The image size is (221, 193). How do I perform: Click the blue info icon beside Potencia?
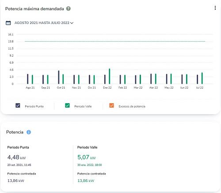(x=29, y=132)
